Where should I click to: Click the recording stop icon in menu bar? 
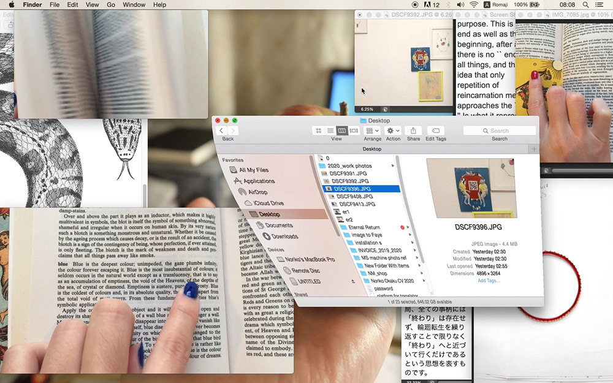pos(415,5)
